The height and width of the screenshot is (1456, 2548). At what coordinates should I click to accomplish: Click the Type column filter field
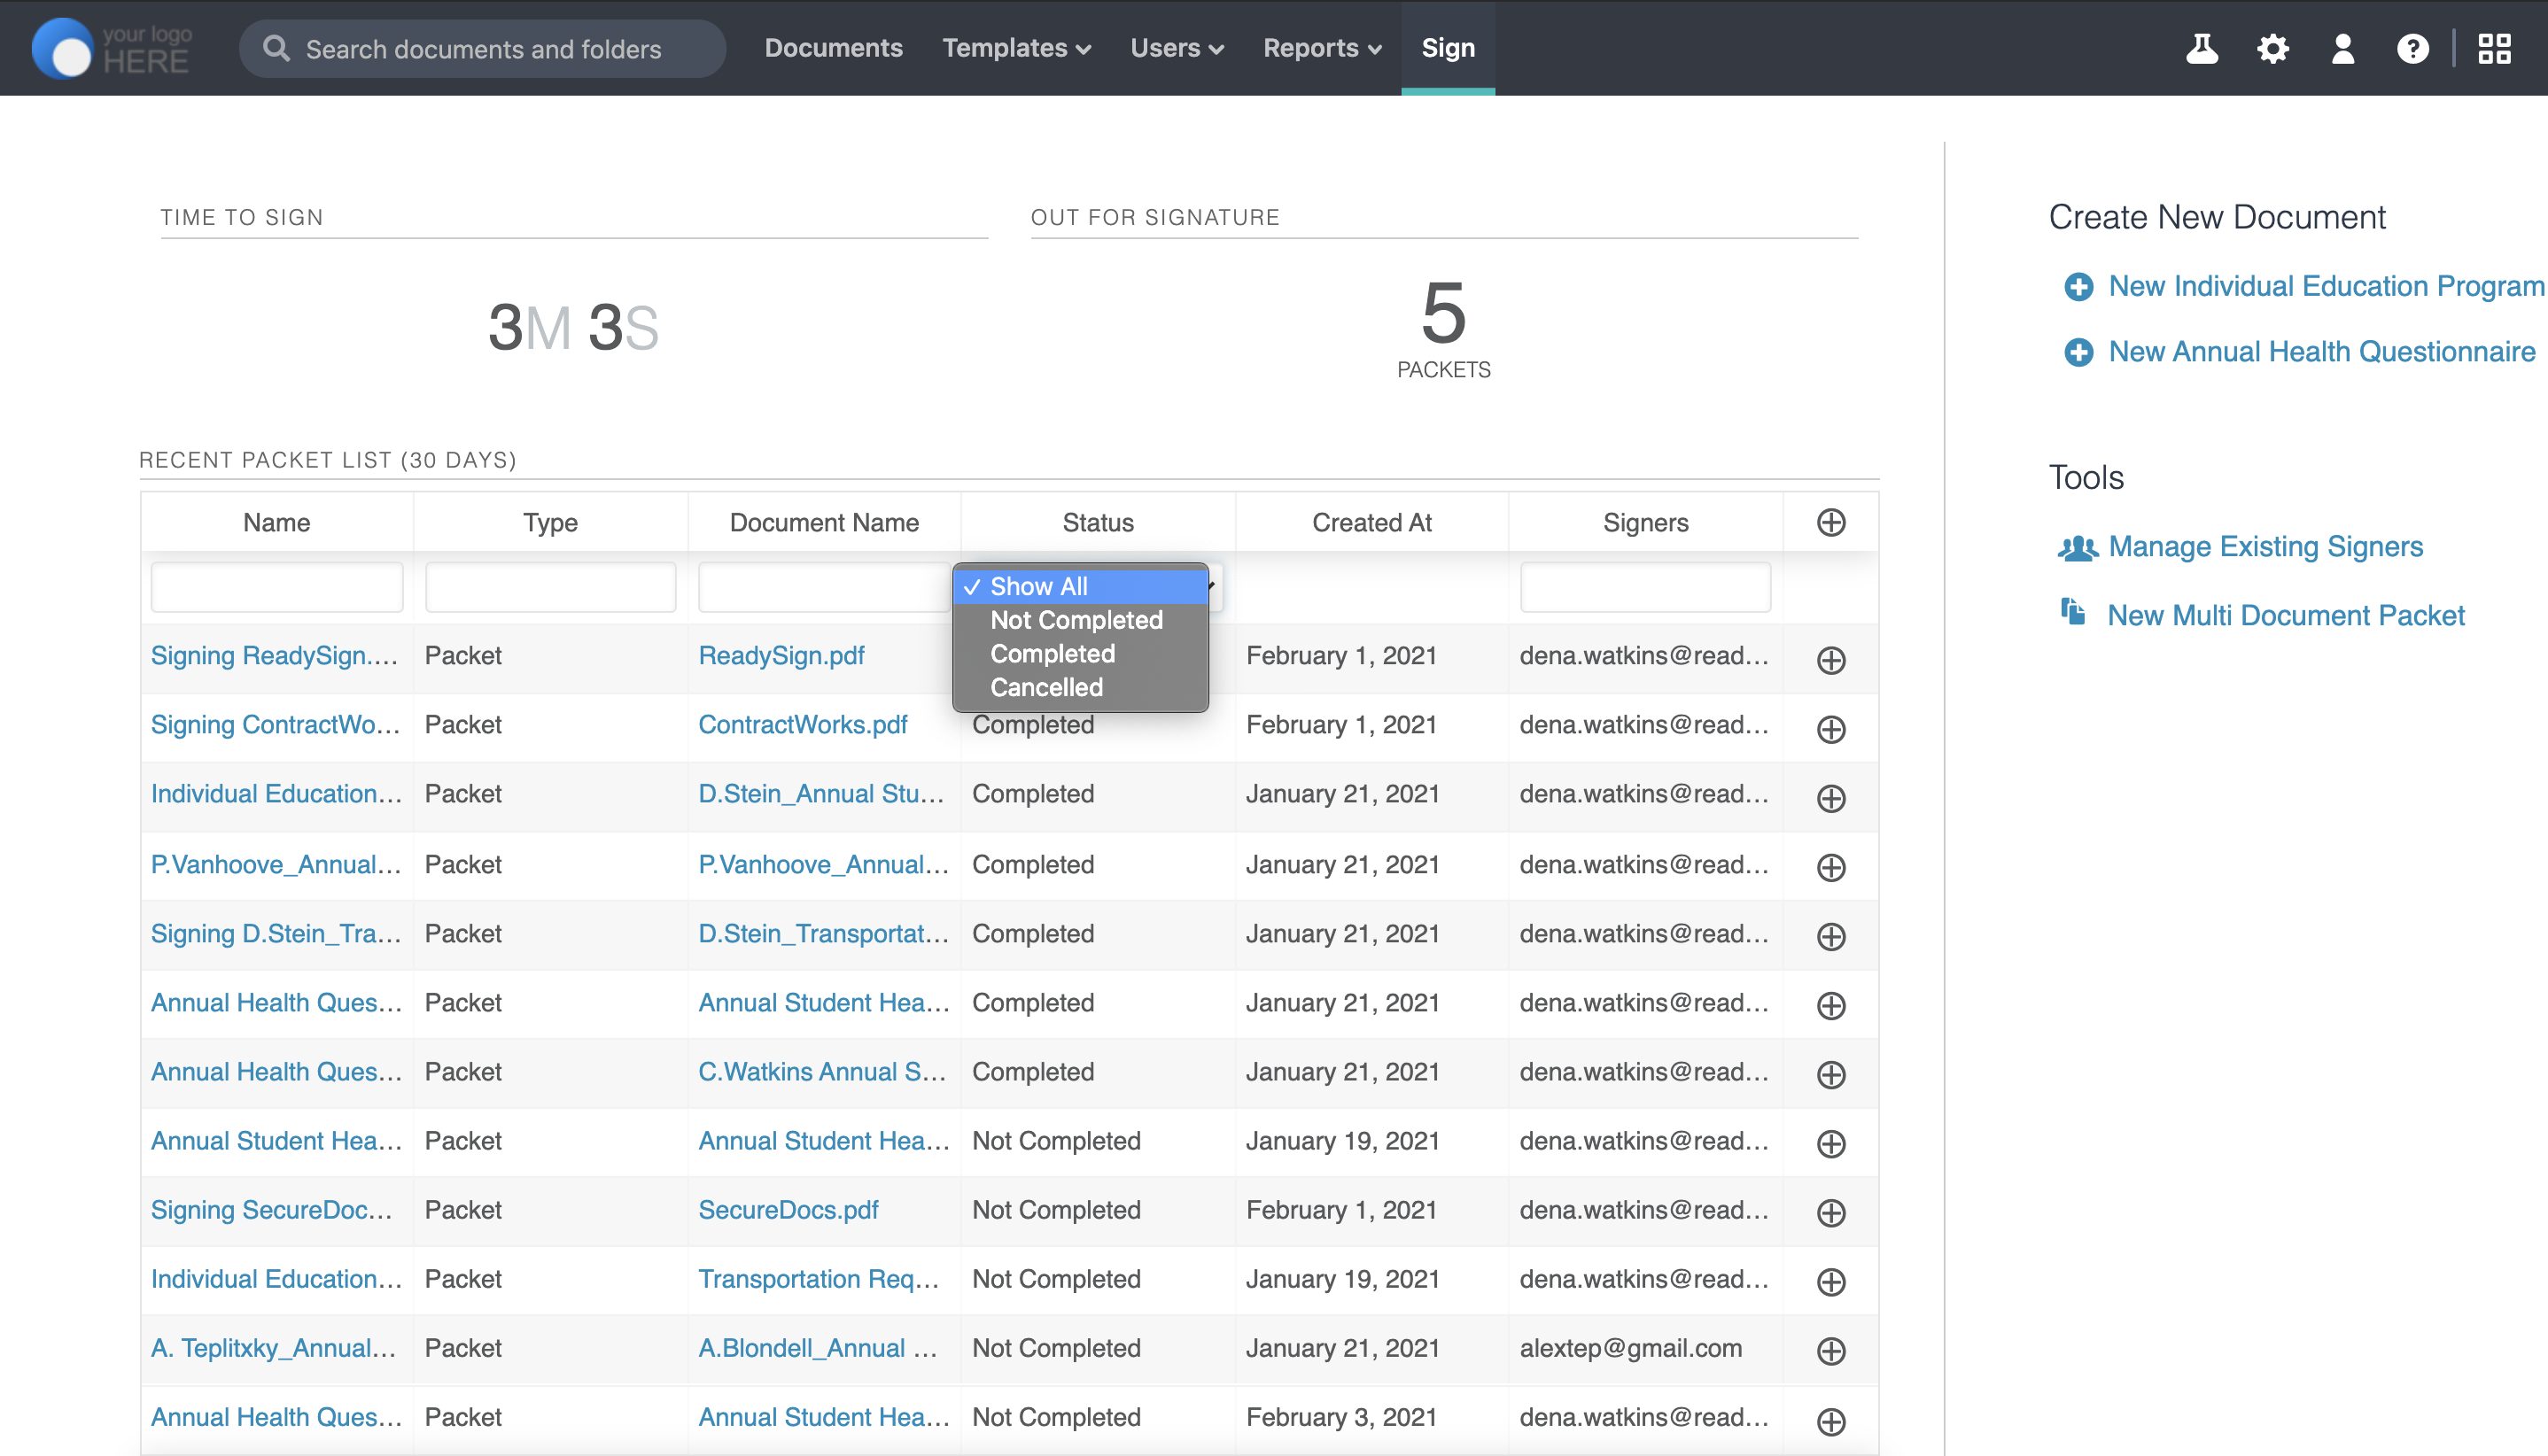coord(550,587)
